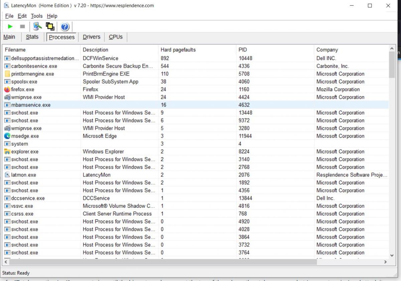Screen dimensions: 401x281
Task: Click the horizontal scrollbar right arrow
Action: 385,262
